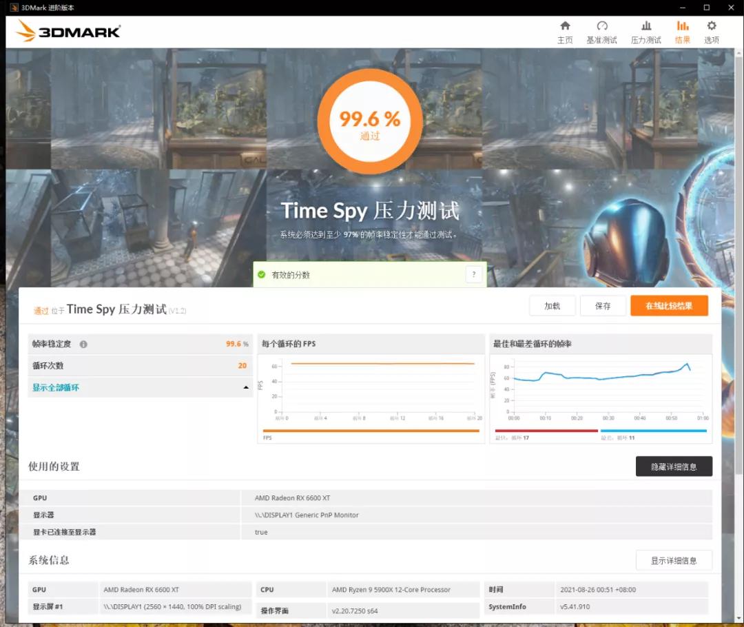This screenshot has height=627, width=744.
Task: Click the 帧率稳定度 value 99.6 %
Action: [237, 344]
